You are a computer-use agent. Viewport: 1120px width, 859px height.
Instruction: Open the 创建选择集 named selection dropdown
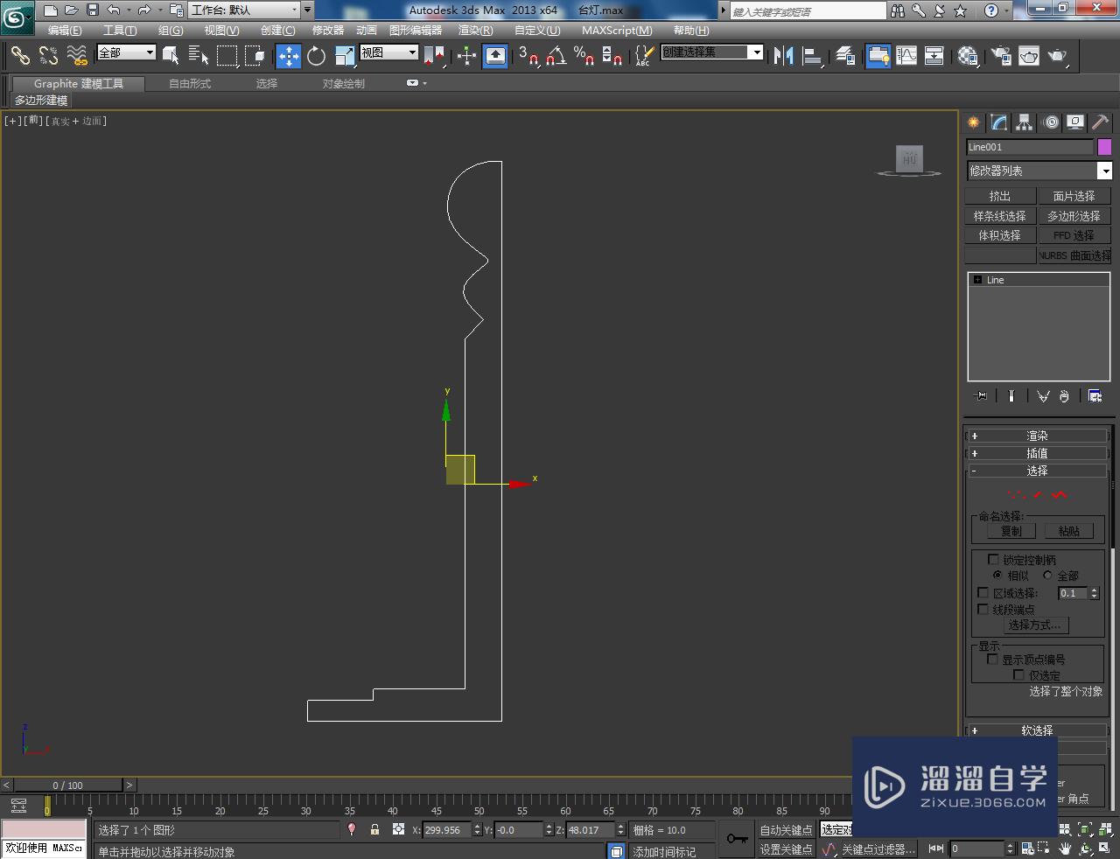tap(711, 52)
